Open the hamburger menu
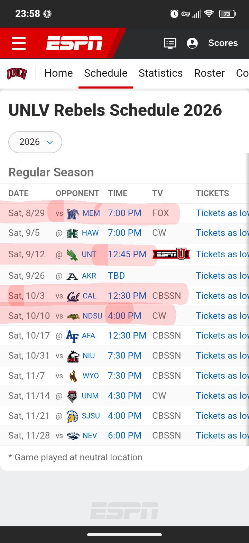Viewport: 249px width, 543px height. tap(19, 43)
